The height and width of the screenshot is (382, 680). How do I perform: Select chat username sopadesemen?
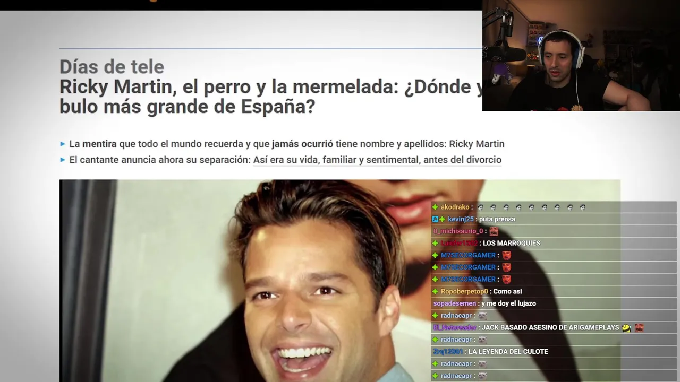(455, 303)
